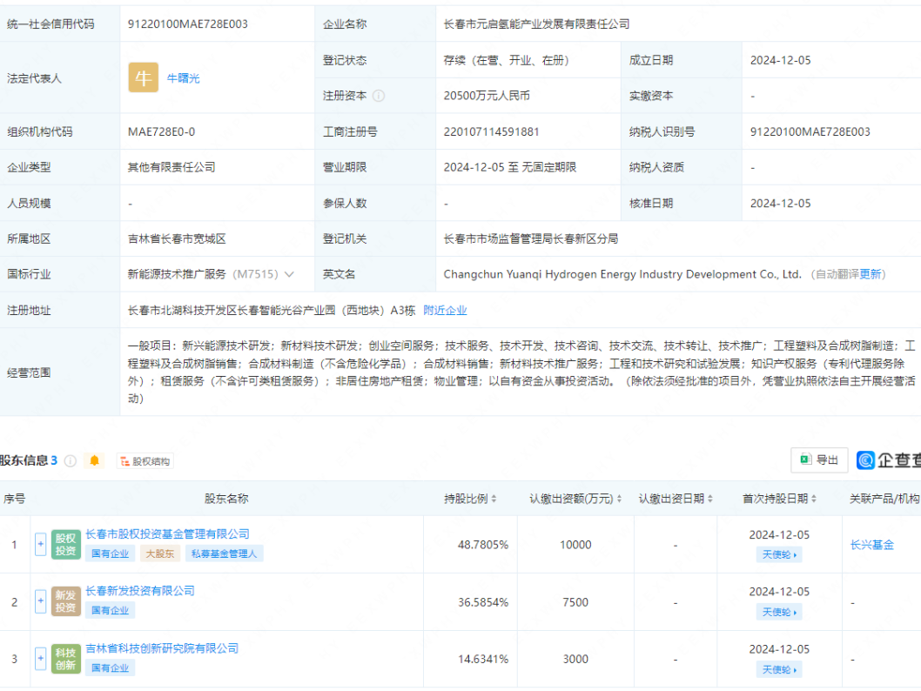921x691 pixels.
Task: Click registered capital 20500万元人民币
Action: coord(487,96)
